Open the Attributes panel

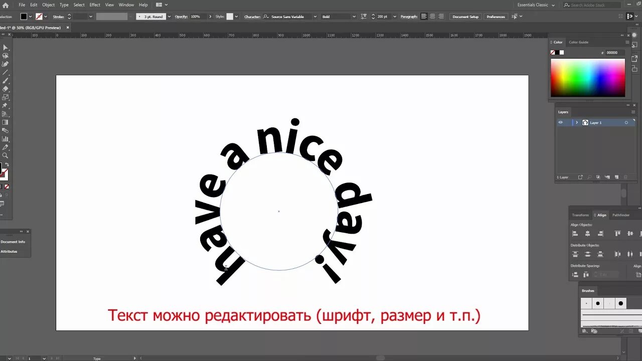9,251
